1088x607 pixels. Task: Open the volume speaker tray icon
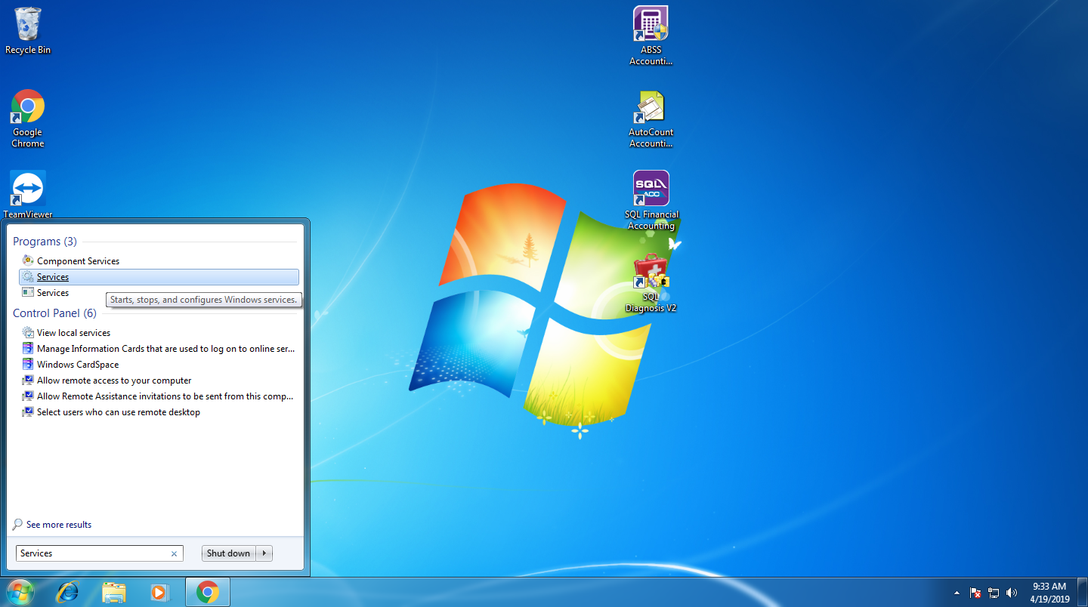[1012, 593]
